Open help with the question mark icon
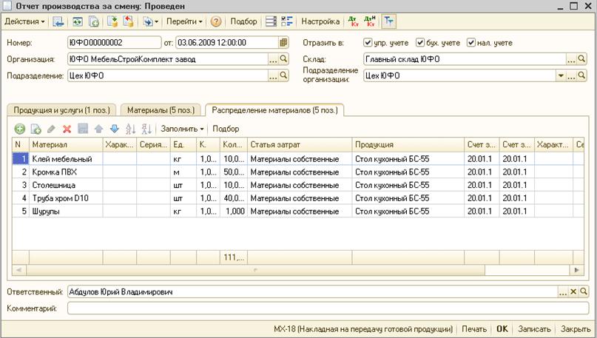The width and height of the screenshot is (597, 338). point(216,22)
